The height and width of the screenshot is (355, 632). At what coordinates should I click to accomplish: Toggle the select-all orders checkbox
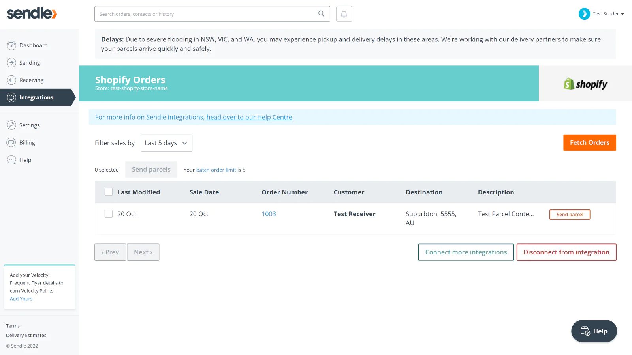click(109, 192)
